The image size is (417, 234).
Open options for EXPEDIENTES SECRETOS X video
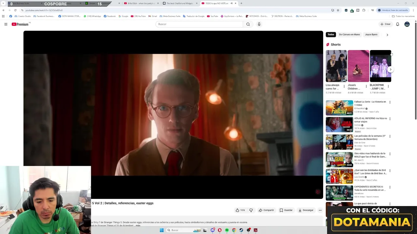tap(390, 187)
